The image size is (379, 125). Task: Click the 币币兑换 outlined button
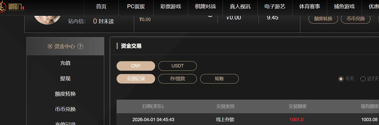tap(356, 19)
